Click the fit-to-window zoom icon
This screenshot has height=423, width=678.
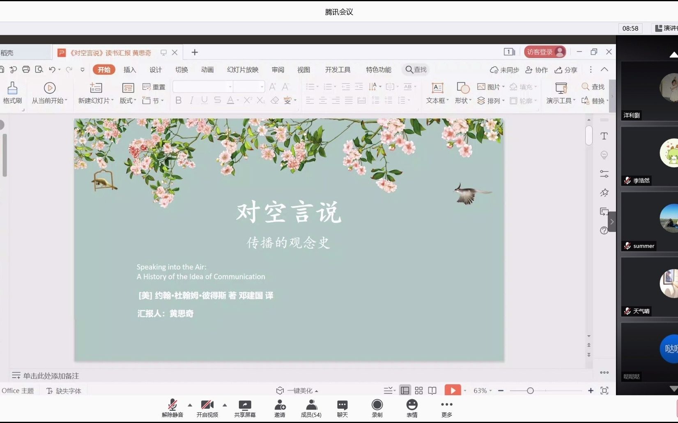(604, 391)
